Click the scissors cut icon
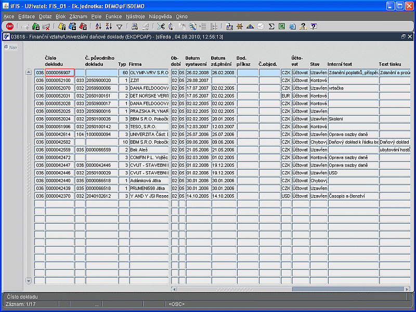The height and width of the screenshot is (312, 416). coord(161,26)
